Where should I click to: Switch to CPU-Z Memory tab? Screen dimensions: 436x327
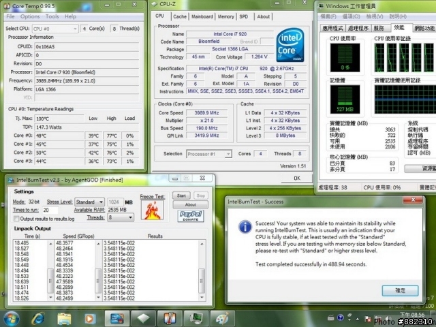coord(225,16)
